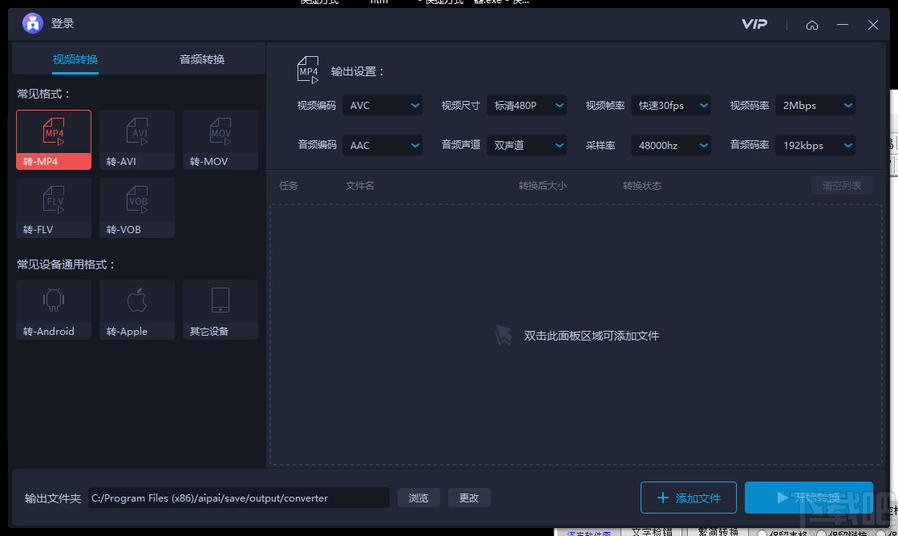898x536 pixels.
Task: Open the 音频码率 192kbps dropdown
Action: pos(815,145)
